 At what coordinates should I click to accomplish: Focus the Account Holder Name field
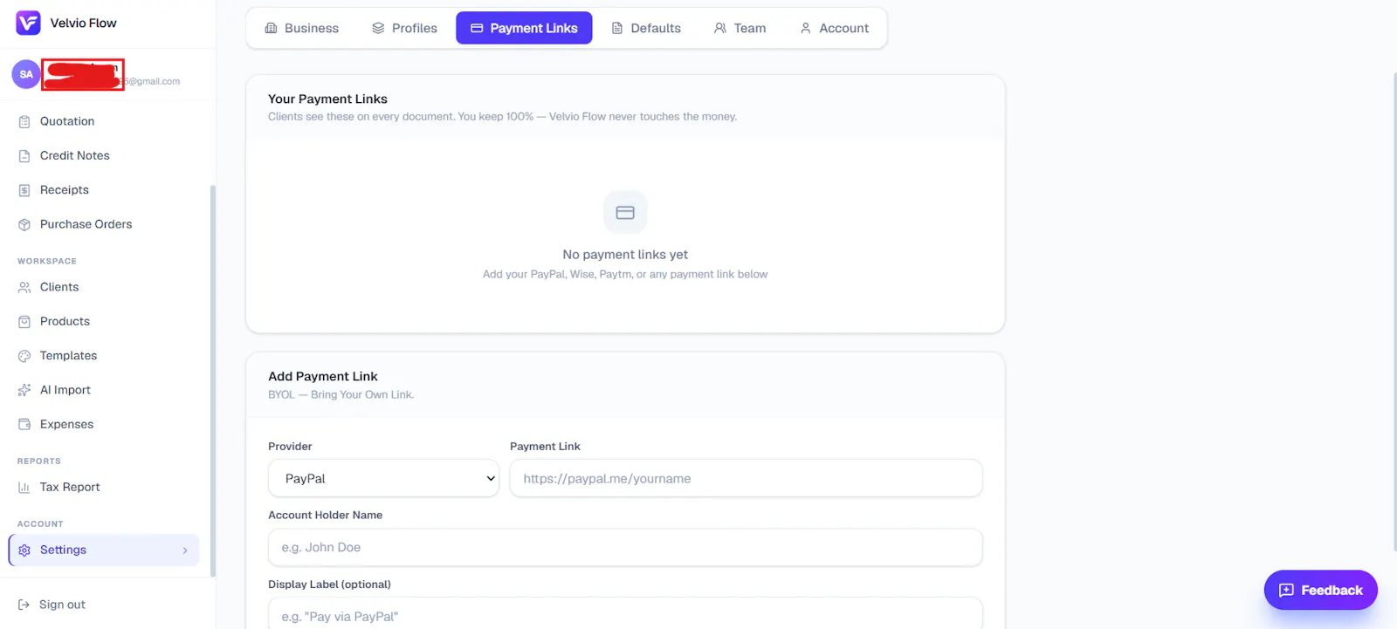pos(625,547)
